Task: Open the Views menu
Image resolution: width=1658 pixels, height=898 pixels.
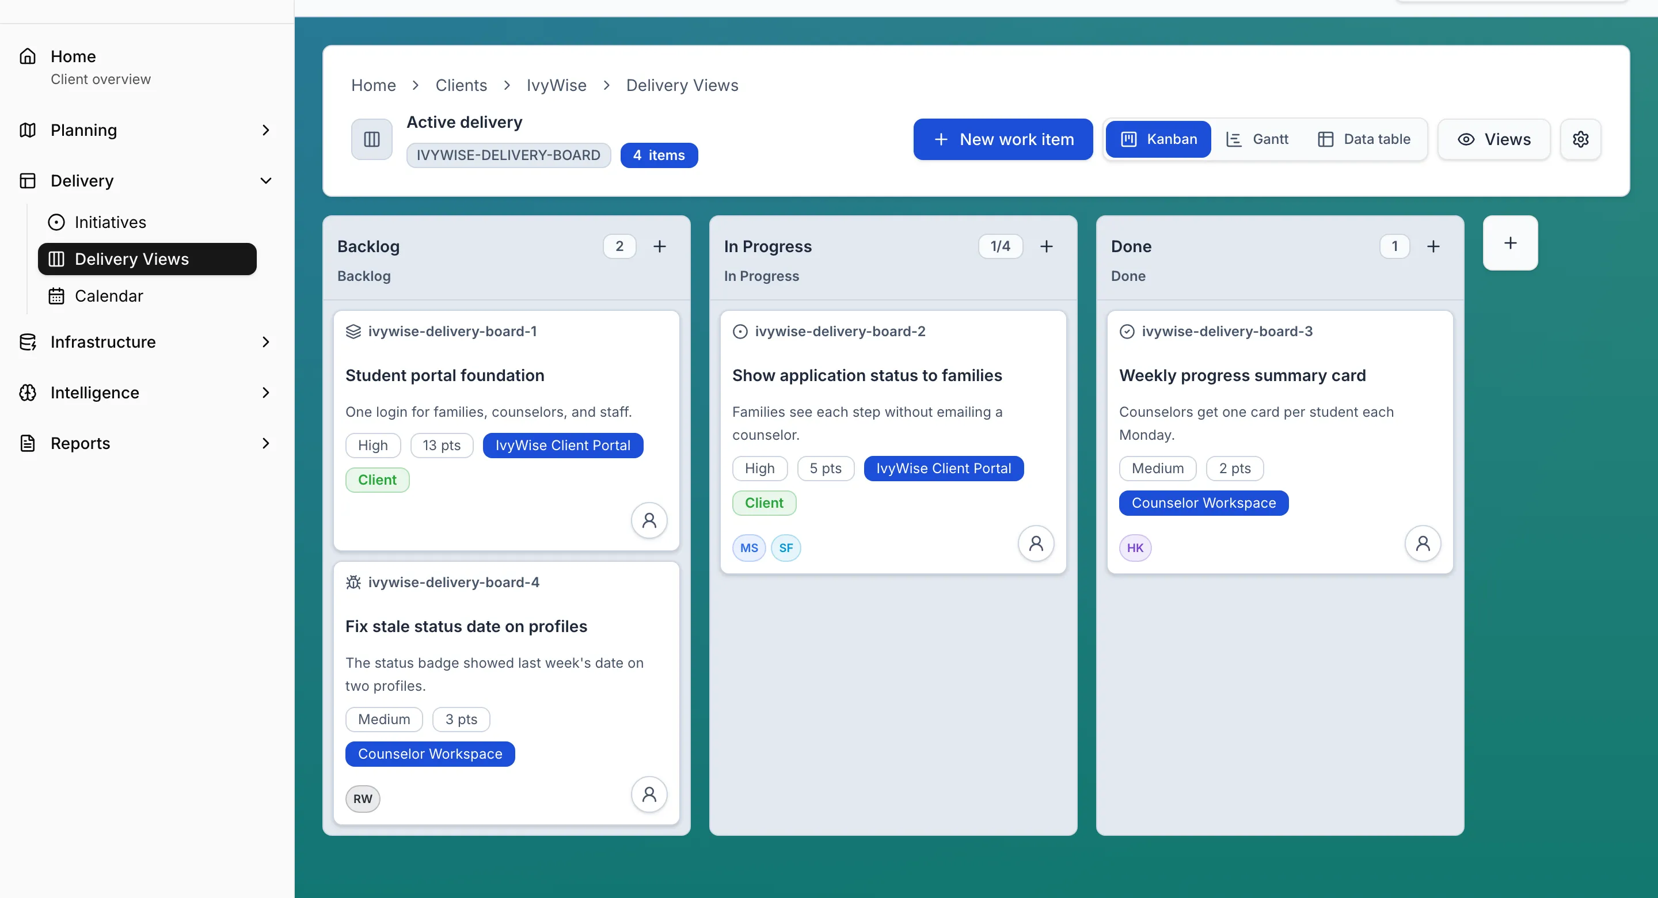Action: pyautogui.click(x=1494, y=139)
